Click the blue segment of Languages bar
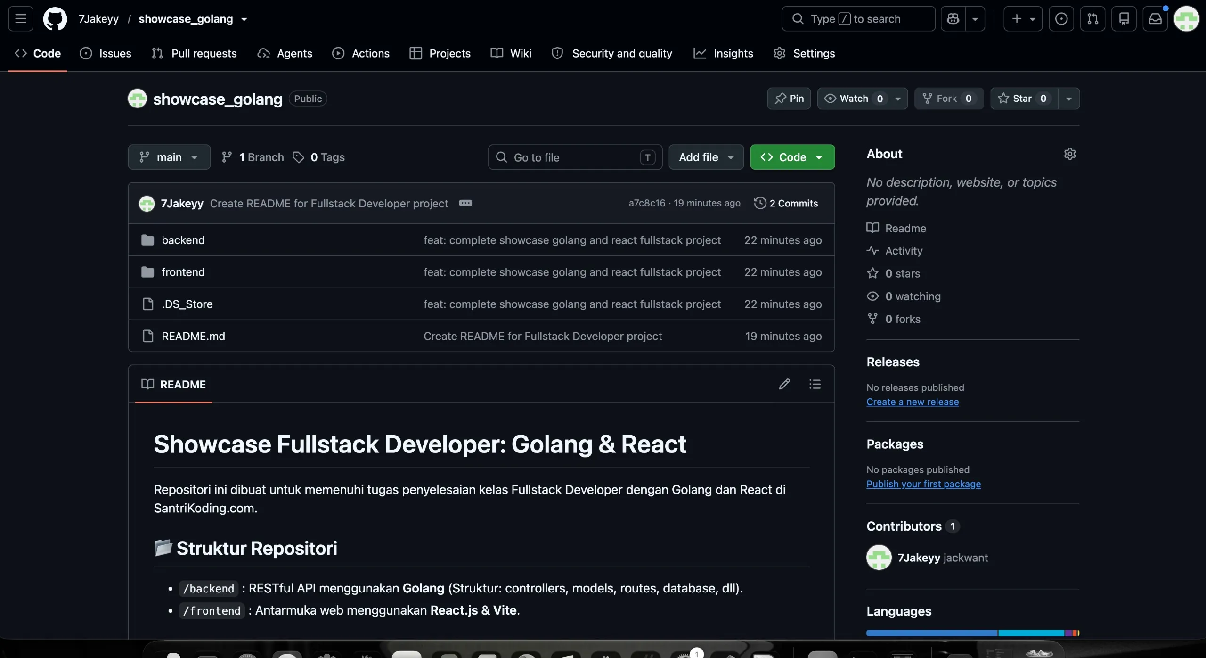Viewport: 1206px width, 658px height. [931, 633]
